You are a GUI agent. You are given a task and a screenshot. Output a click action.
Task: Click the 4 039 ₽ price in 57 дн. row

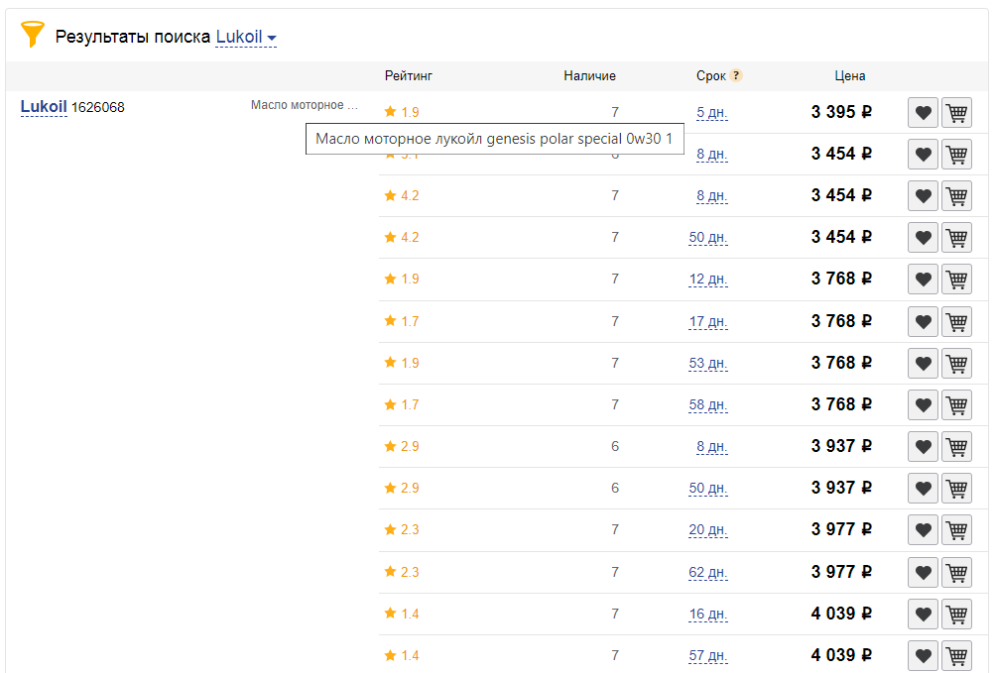coord(841,655)
